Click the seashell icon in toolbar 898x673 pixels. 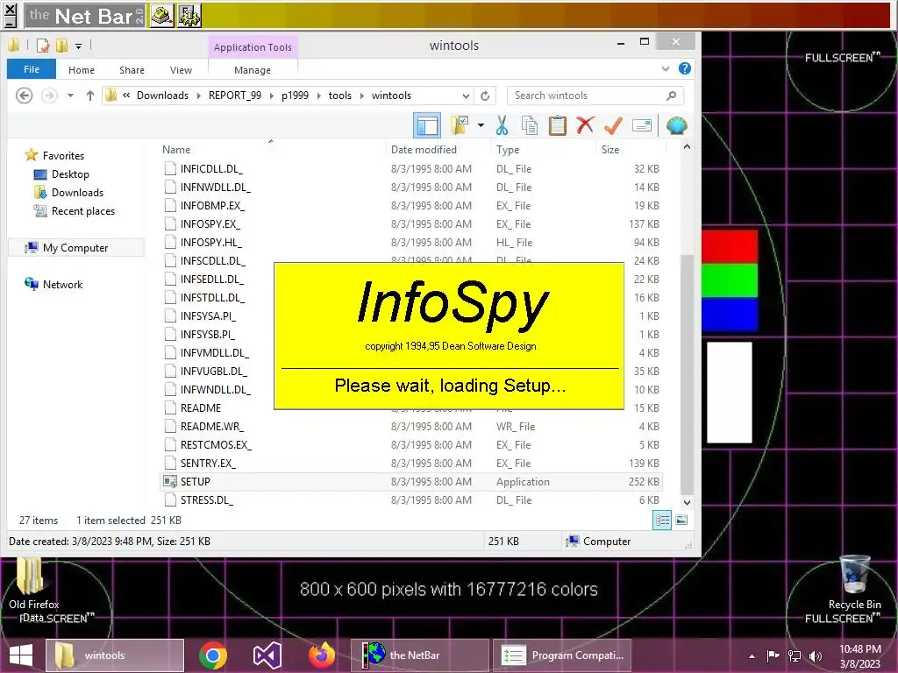(x=676, y=125)
